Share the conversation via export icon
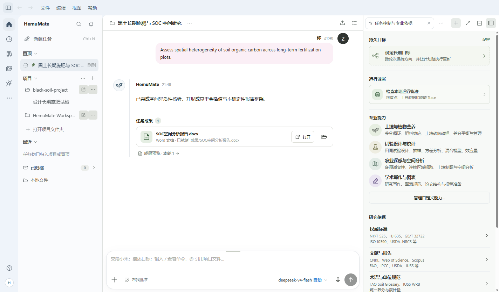Viewport: 499px width, 292px height. click(342, 23)
